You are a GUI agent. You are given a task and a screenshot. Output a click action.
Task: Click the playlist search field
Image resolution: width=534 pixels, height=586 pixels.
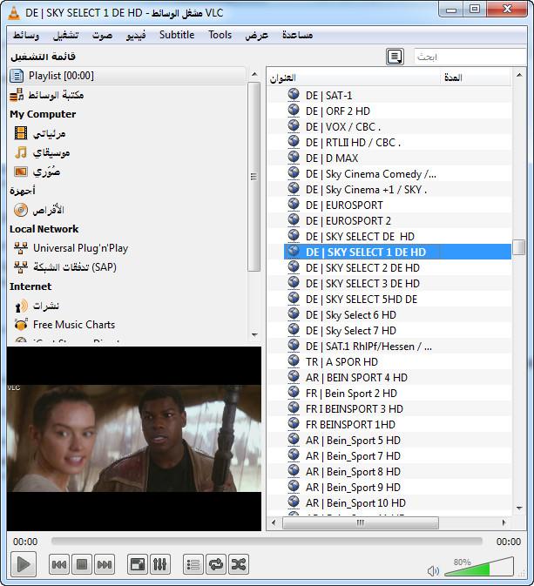pyautogui.click(x=470, y=57)
